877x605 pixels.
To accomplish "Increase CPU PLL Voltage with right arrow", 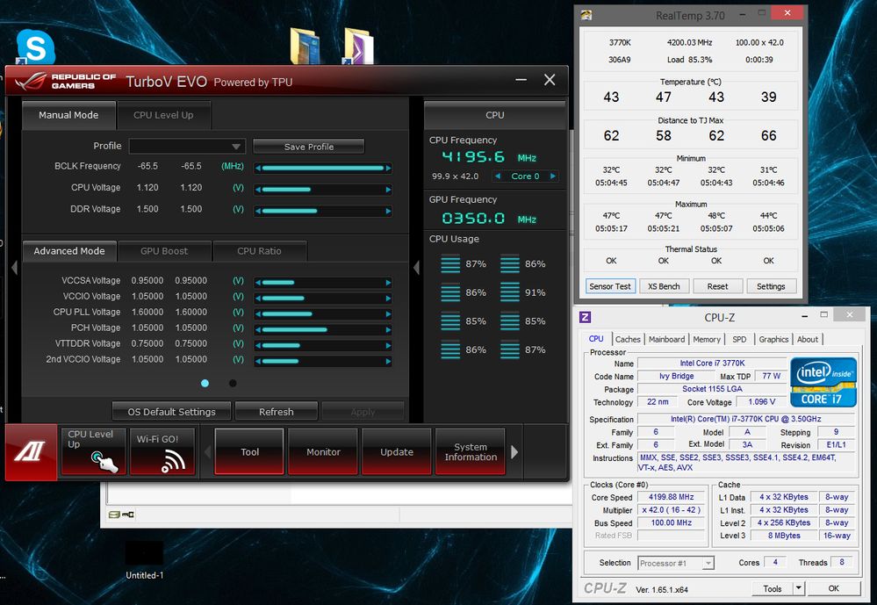I will (388, 314).
